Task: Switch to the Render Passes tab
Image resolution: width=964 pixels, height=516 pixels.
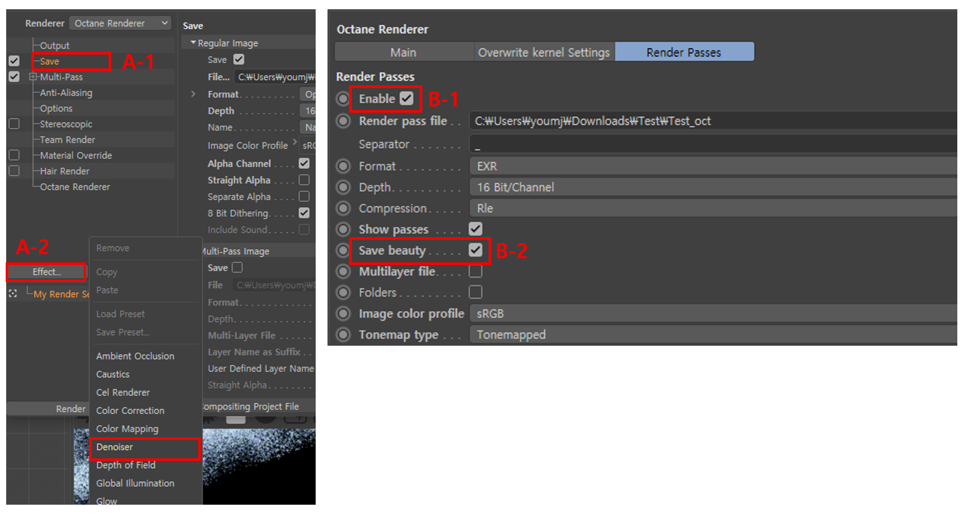Action: point(684,52)
